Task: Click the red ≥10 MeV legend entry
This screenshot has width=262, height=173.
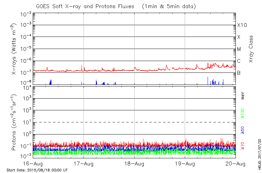Action: tap(243, 146)
